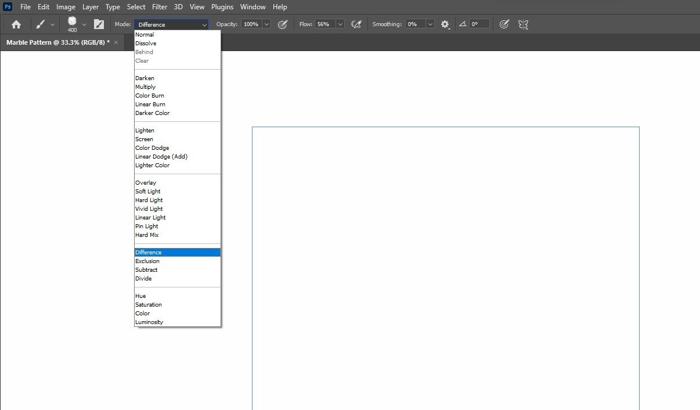Toggle the Brush Settings panel icon

click(x=99, y=24)
